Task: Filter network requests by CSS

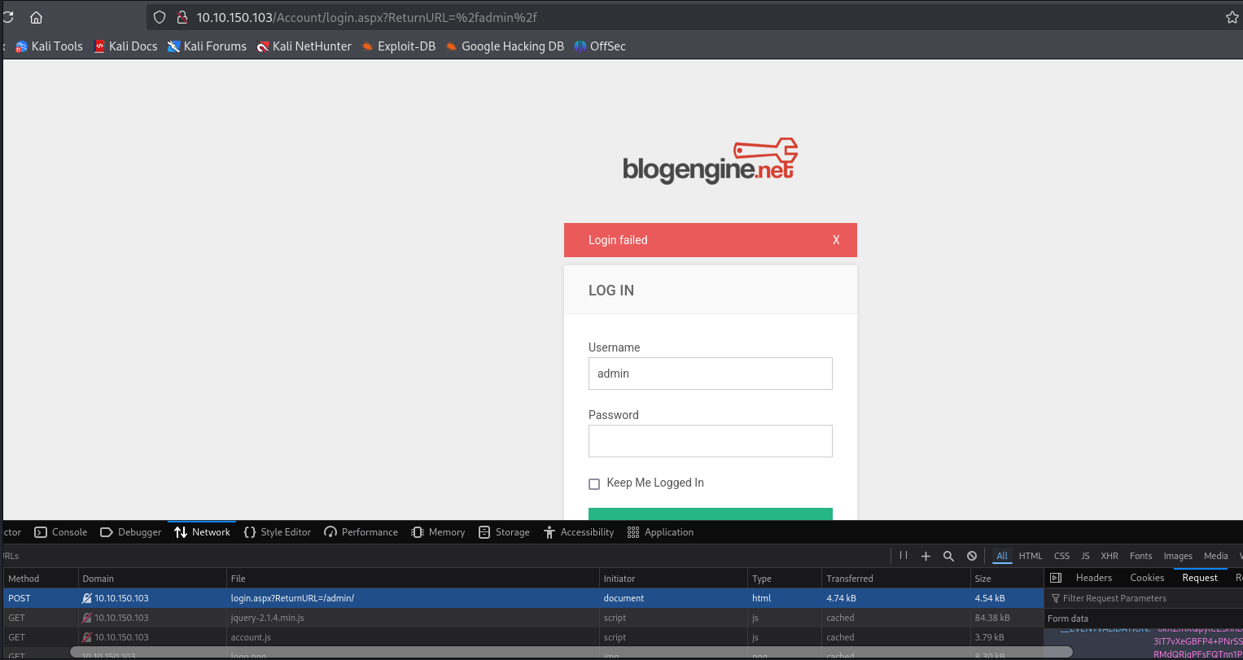Action: pos(1061,556)
